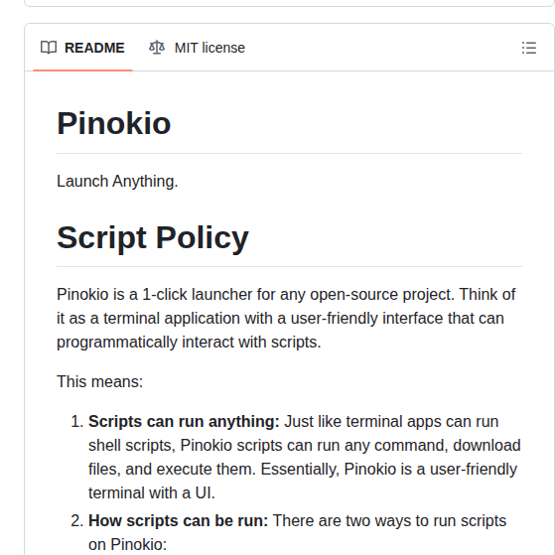Screen dimensions: 555x555
Task: Click the "Pinokio" heading
Action: coord(114,123)
